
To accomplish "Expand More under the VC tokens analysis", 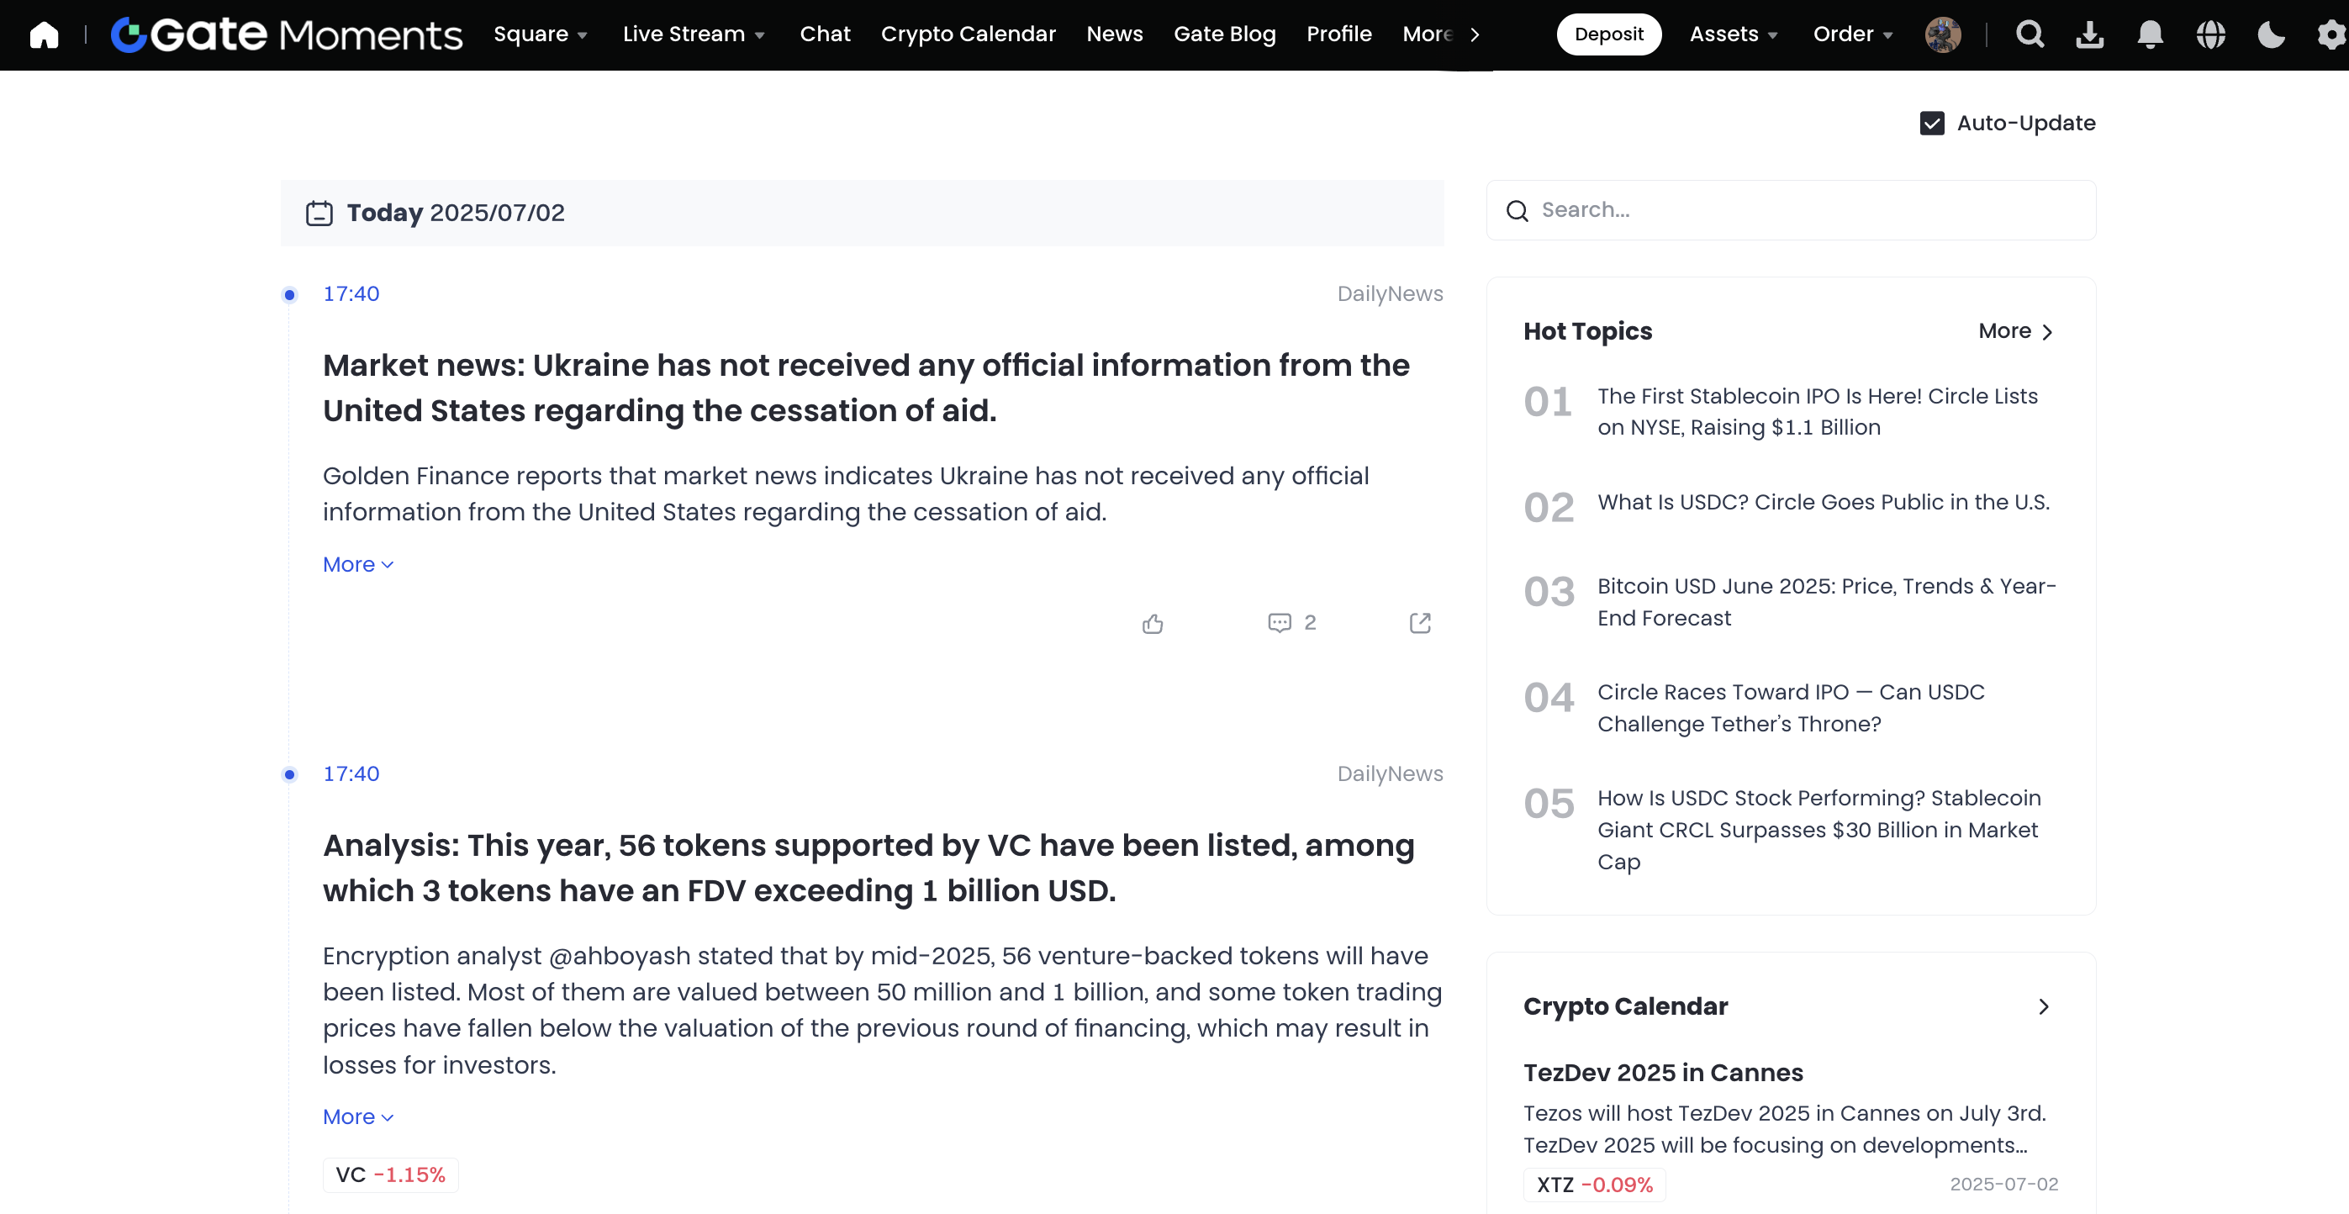I will pos(357,1116).
